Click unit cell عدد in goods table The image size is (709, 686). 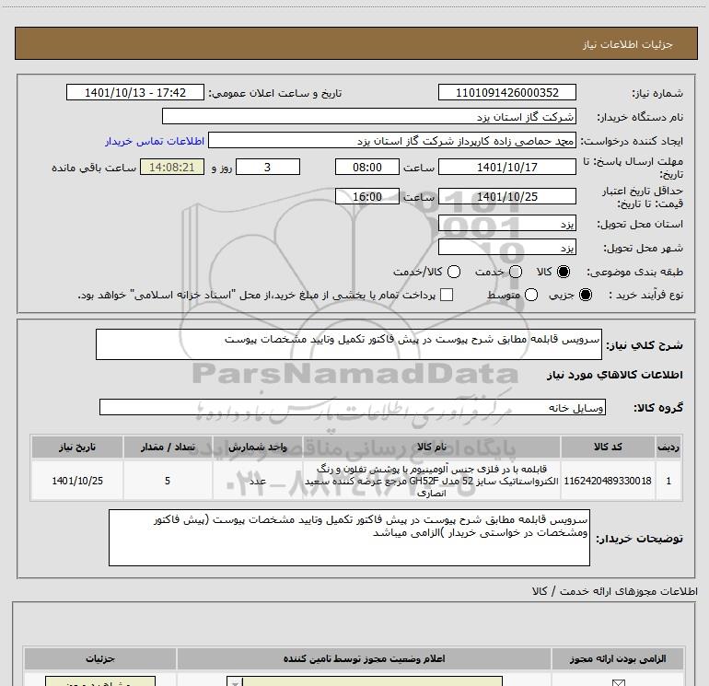click(258, 481)
